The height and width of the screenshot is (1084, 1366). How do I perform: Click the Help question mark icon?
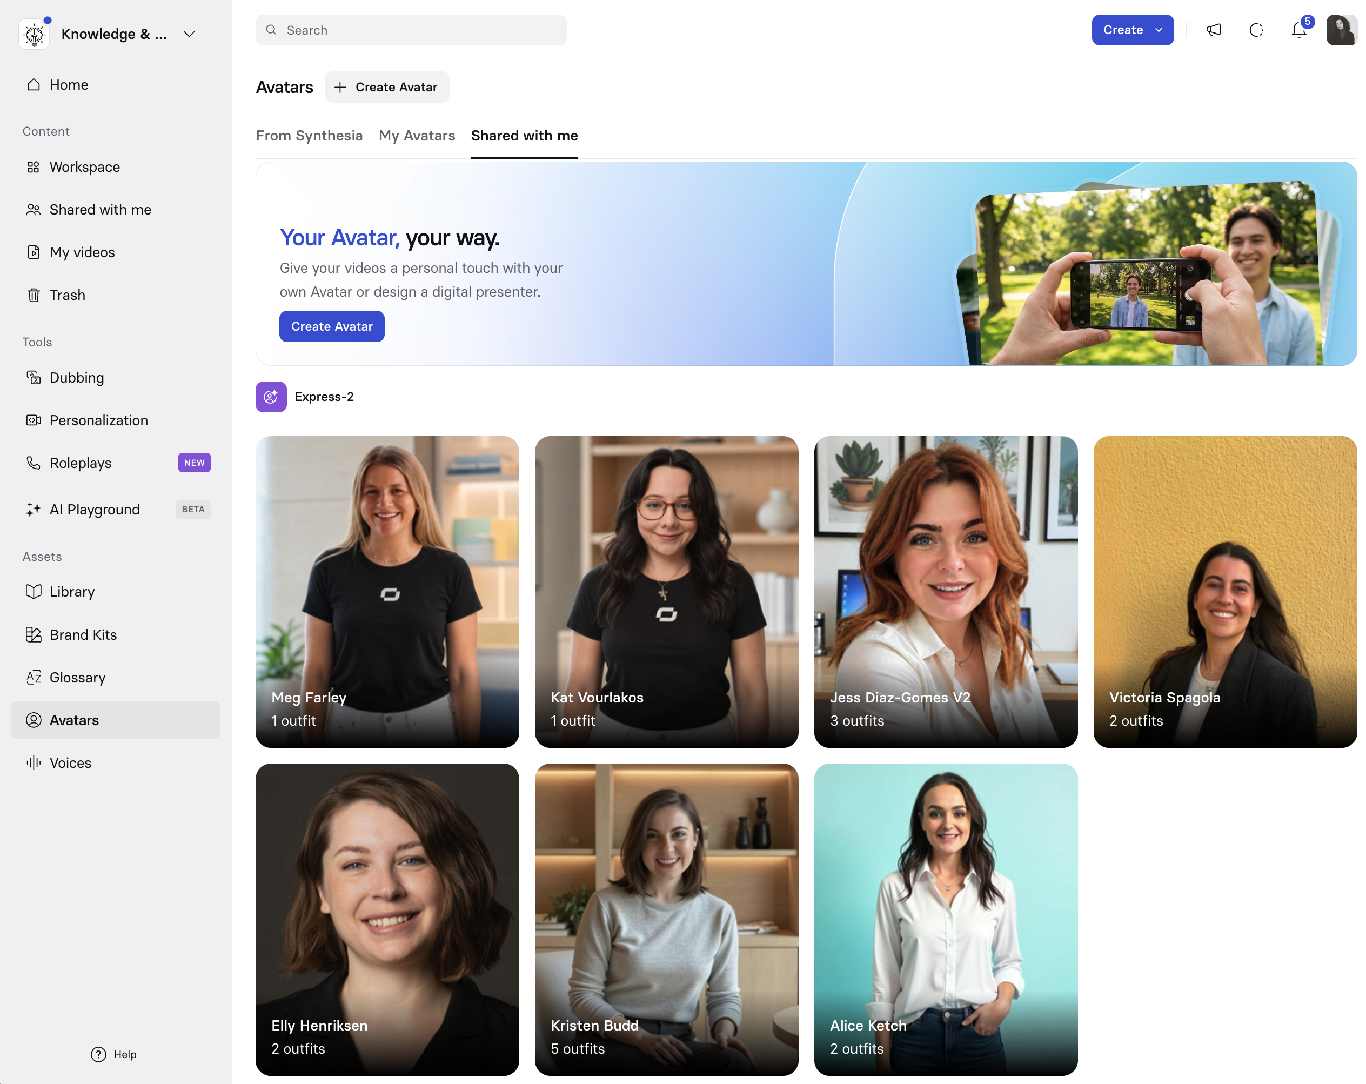(x=98, y=1054)
